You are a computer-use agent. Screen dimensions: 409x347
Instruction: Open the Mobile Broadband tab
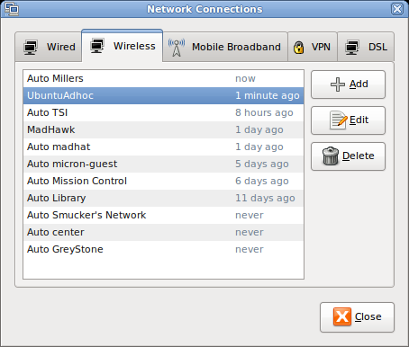click(x=225, y=47)
